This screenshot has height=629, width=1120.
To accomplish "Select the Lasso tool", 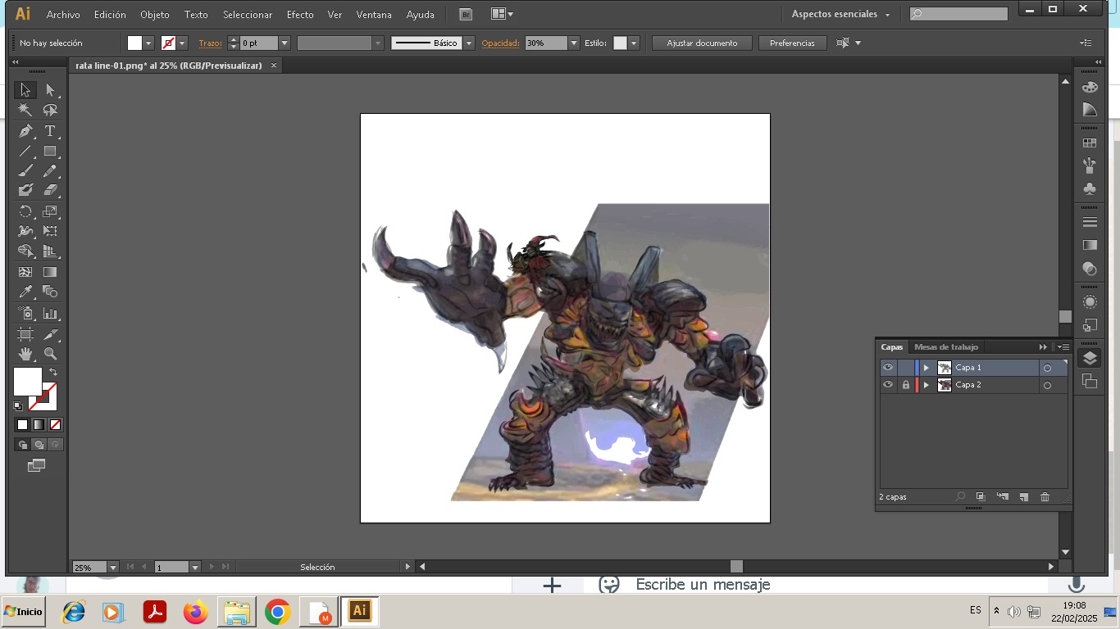I will click(50, 111).
